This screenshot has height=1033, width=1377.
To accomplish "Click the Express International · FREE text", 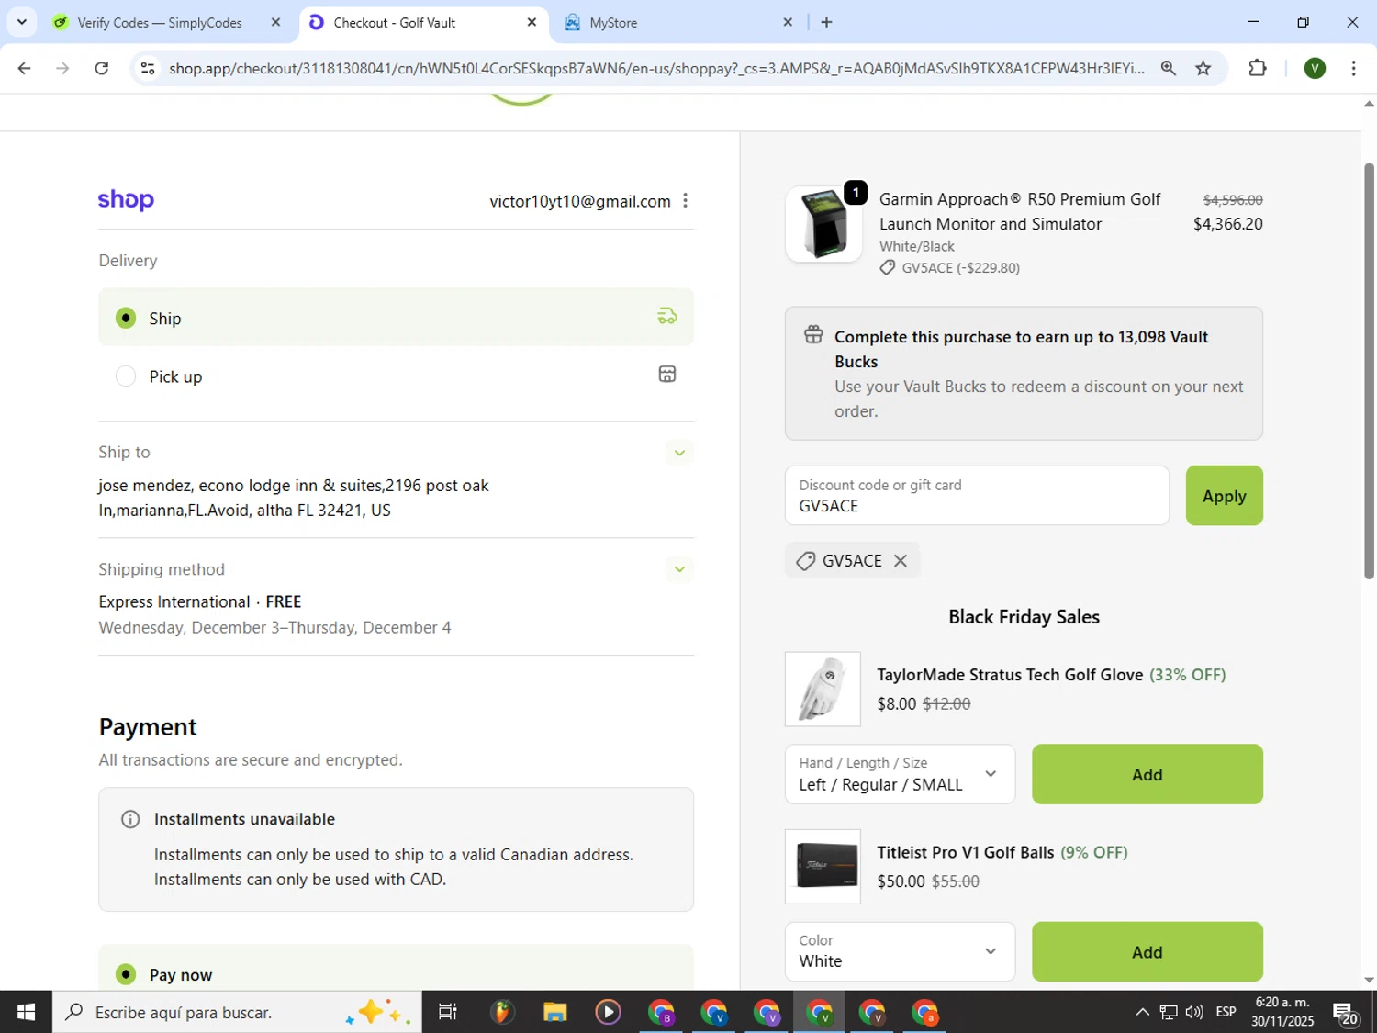I will pyautogui.click(x=200, y=601).
